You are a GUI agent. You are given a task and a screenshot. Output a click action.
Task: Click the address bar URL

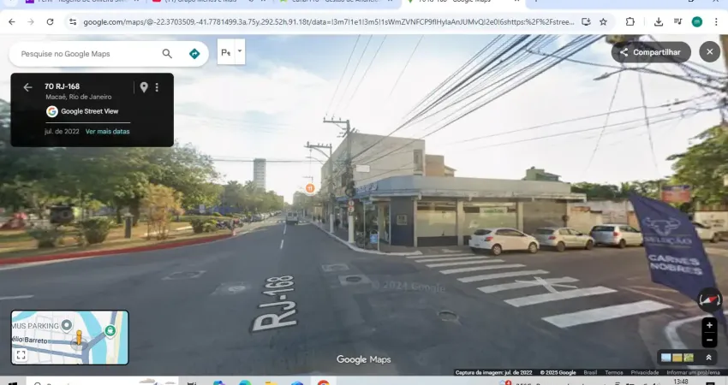click(329, 21)
